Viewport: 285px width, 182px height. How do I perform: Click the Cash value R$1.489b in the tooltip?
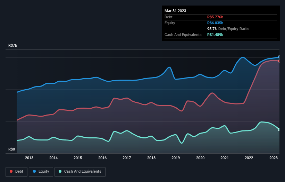[216, 35]
